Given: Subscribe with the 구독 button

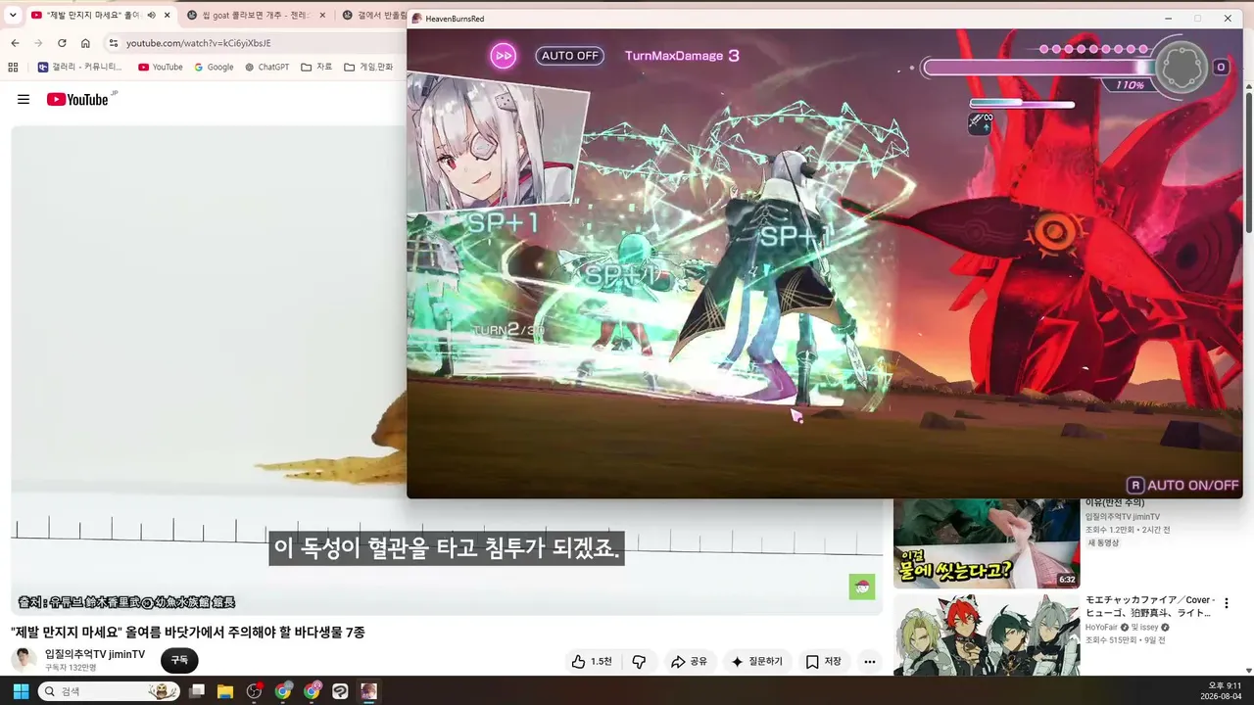Looking at the screenshot, I should click(x=179, y=660).
